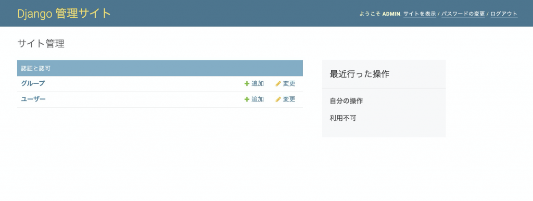Click the ADMIN username in header
The height and width of the screenshot is (201, 533).
[x=391, y=14]
